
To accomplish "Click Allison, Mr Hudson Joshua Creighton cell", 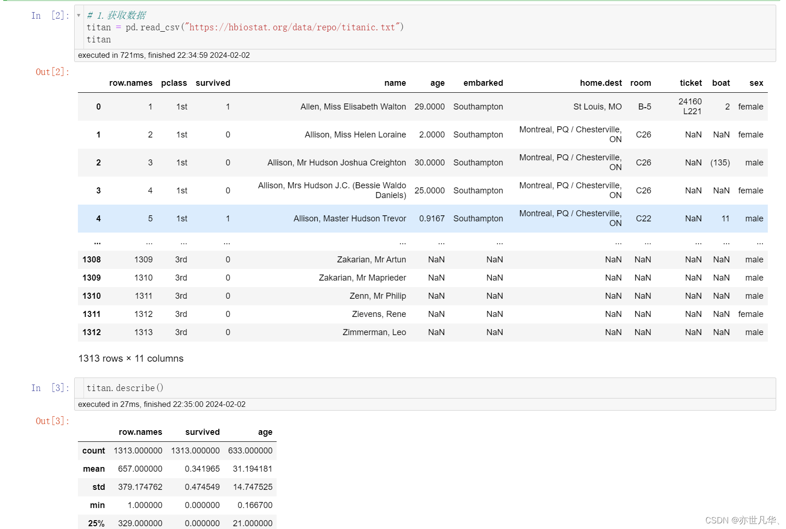I will (337, 163).
